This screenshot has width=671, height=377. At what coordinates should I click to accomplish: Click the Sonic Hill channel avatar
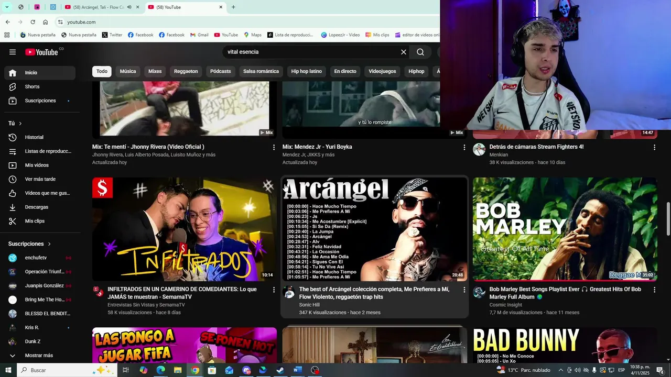tap(289, 292)
